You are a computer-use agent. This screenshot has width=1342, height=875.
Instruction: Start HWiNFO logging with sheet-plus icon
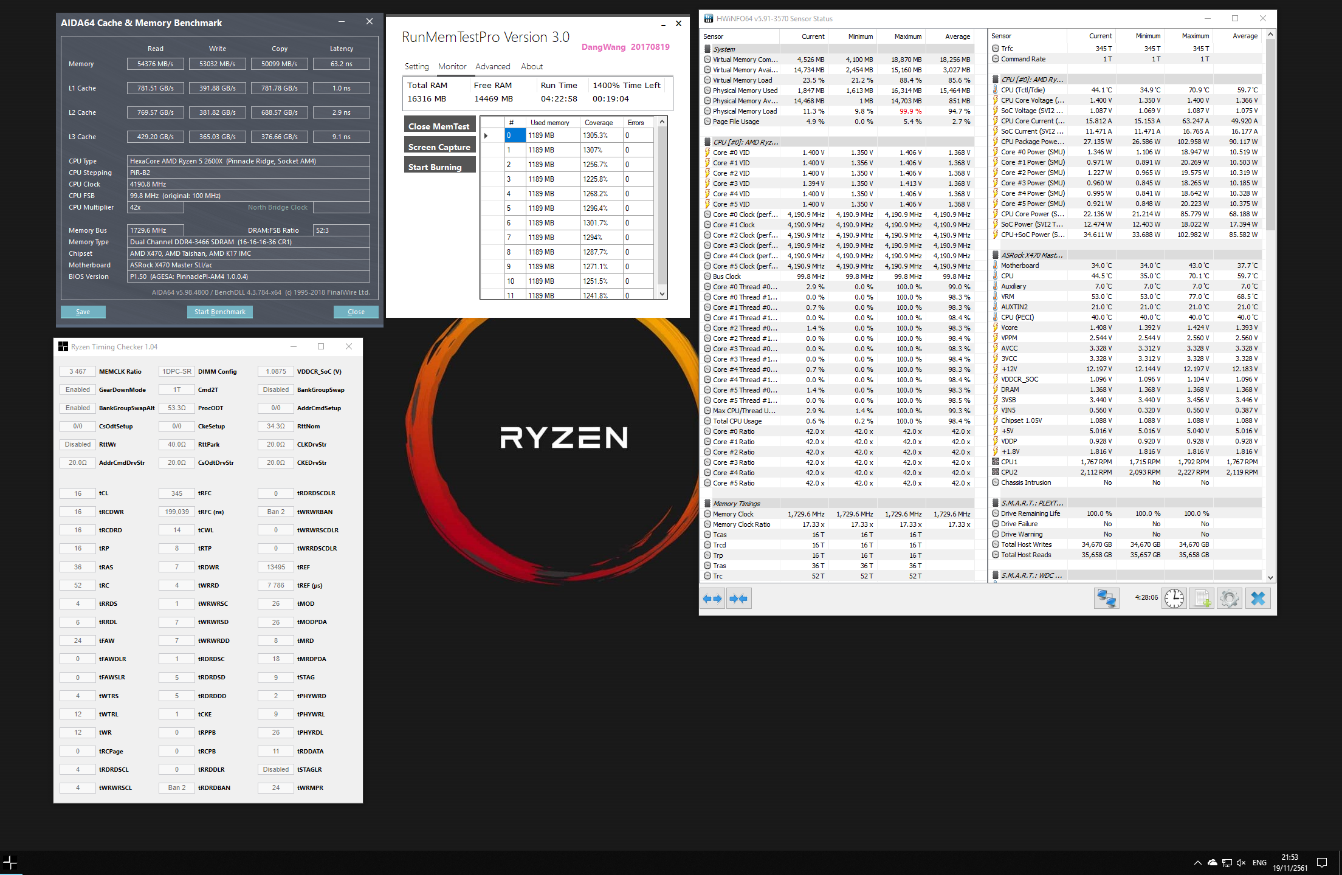pyautogui.click(x=1202, y=599)
